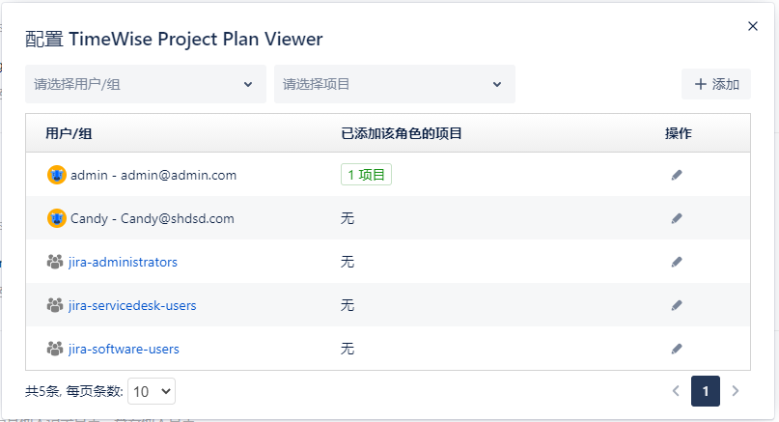
Task: Open the 请选择项目 dropdown
Action: click(x=395, y=84)
